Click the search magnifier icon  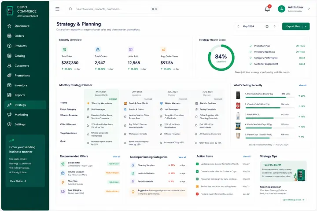[x=70, y=9]
